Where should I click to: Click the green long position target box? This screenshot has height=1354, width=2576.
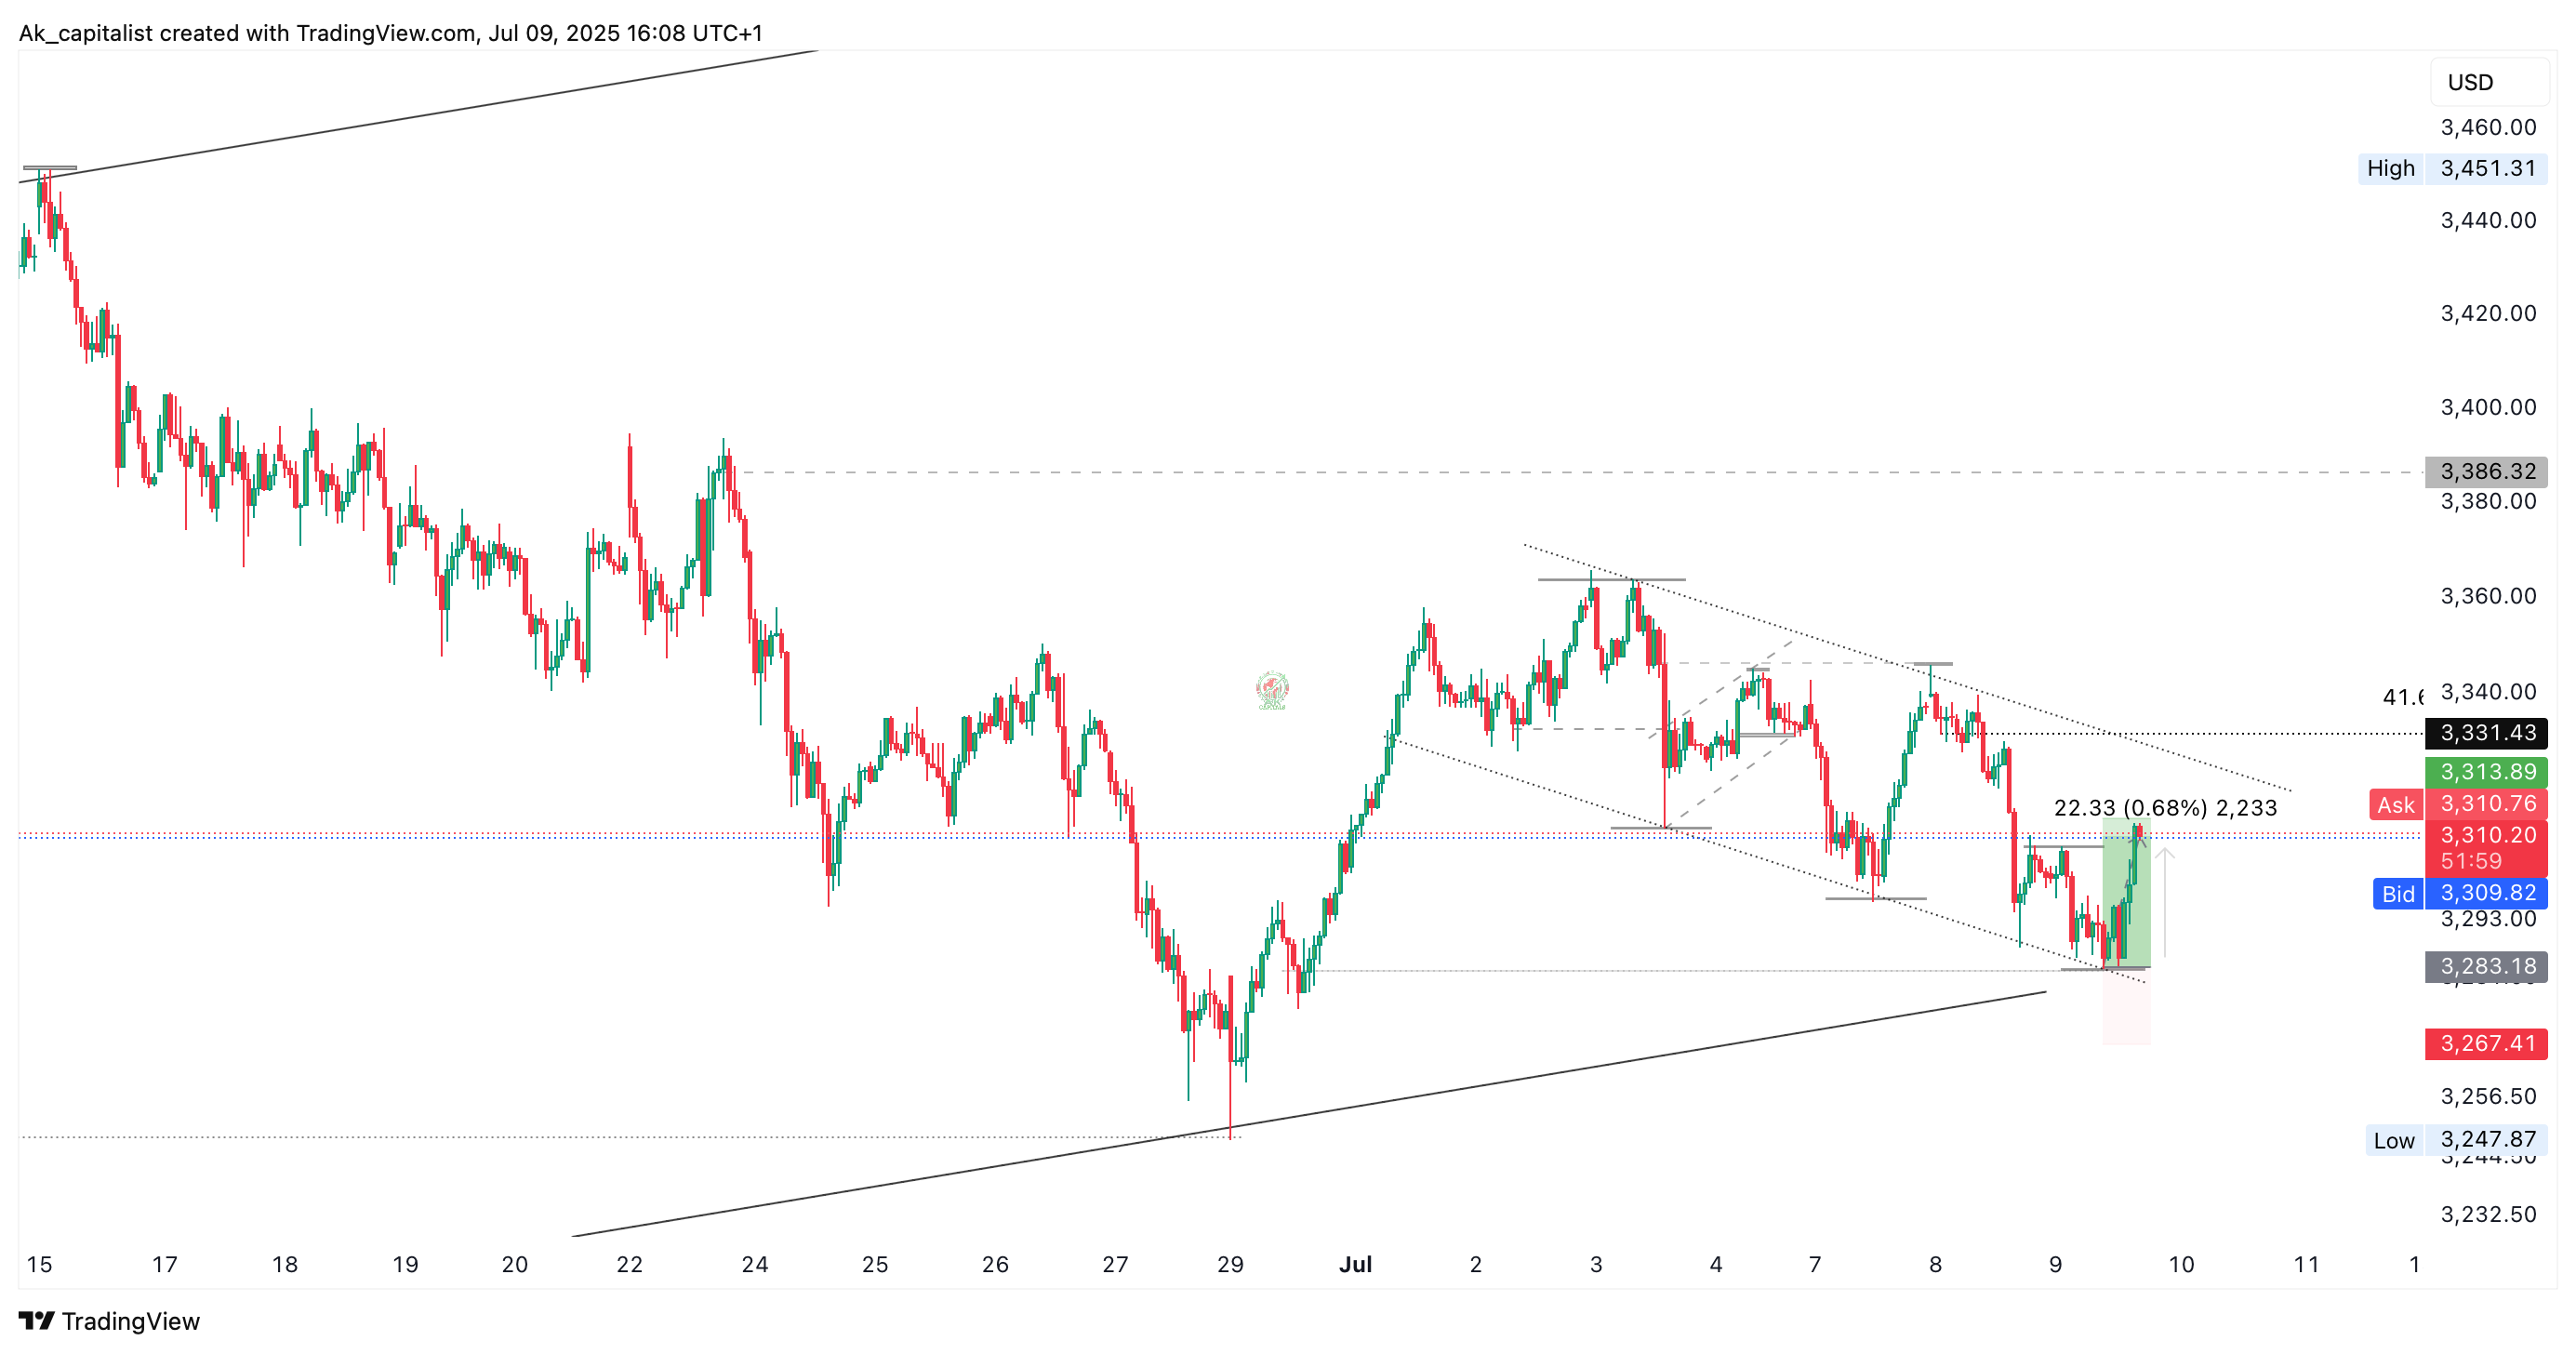[2126, 893]
